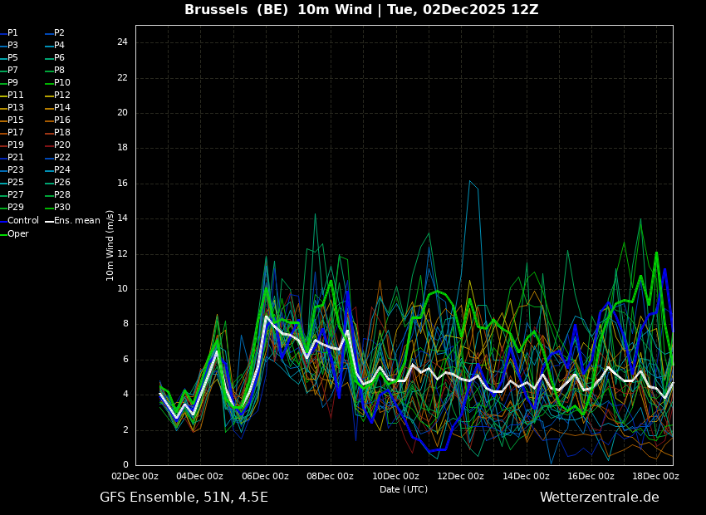Click the 10m Wind (m/s) axis label
The height and width of the screenshot is (515, 706).
pos(110,245)
